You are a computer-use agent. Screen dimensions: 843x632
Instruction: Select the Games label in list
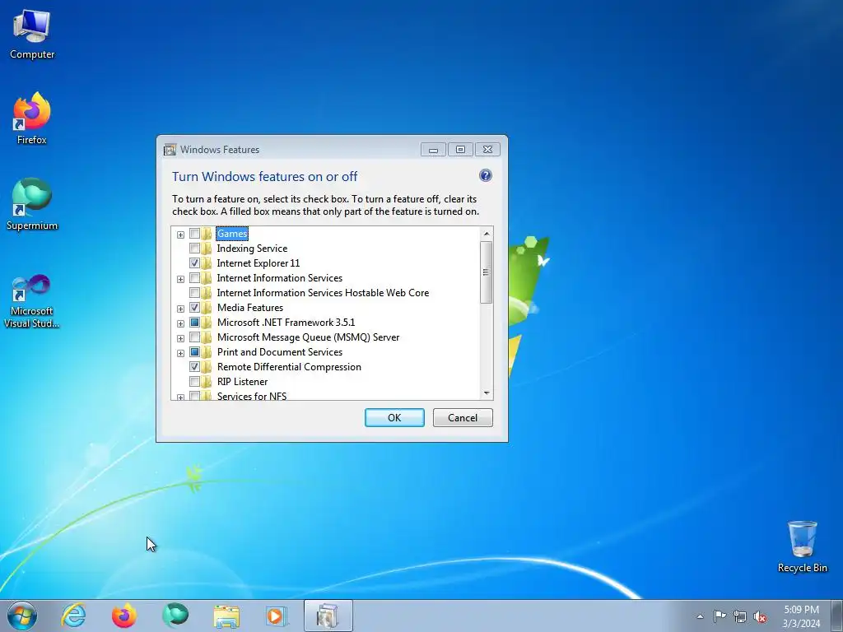coord(232,234)
